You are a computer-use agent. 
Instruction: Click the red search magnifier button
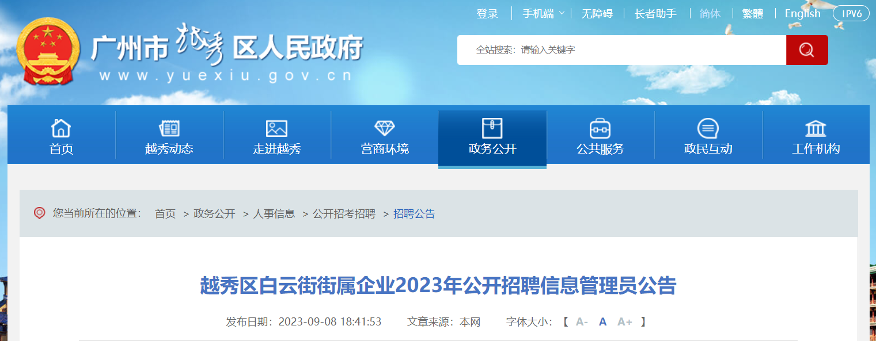coord(807,50)
